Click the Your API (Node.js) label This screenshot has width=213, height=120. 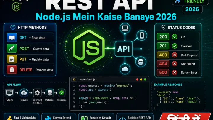pyautogui.click(x=37, y=101)
